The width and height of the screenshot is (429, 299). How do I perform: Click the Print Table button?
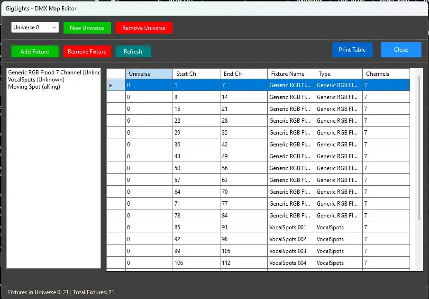[352, 50]
